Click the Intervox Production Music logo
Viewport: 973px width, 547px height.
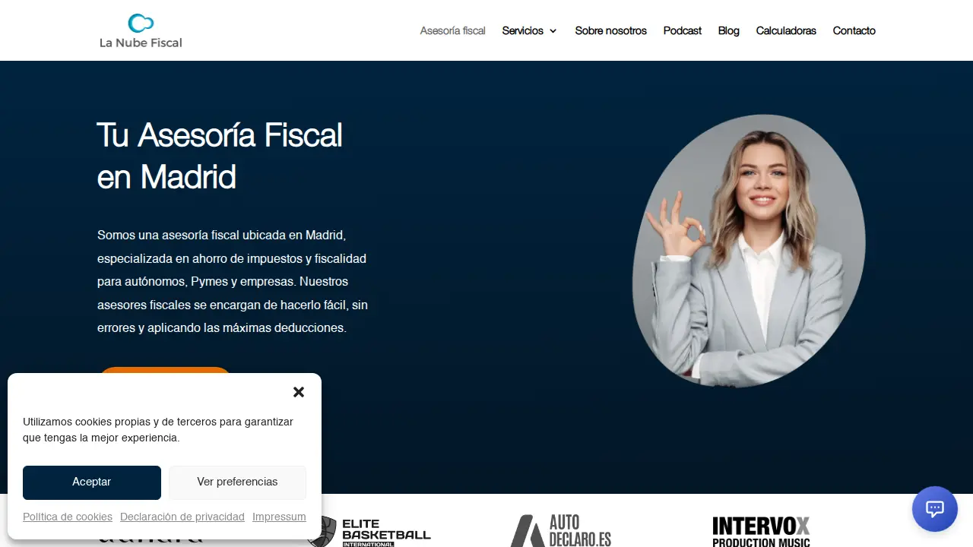coord(761,532)
